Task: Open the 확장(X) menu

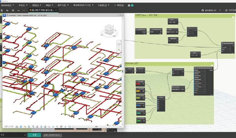Action: [119, 5]
